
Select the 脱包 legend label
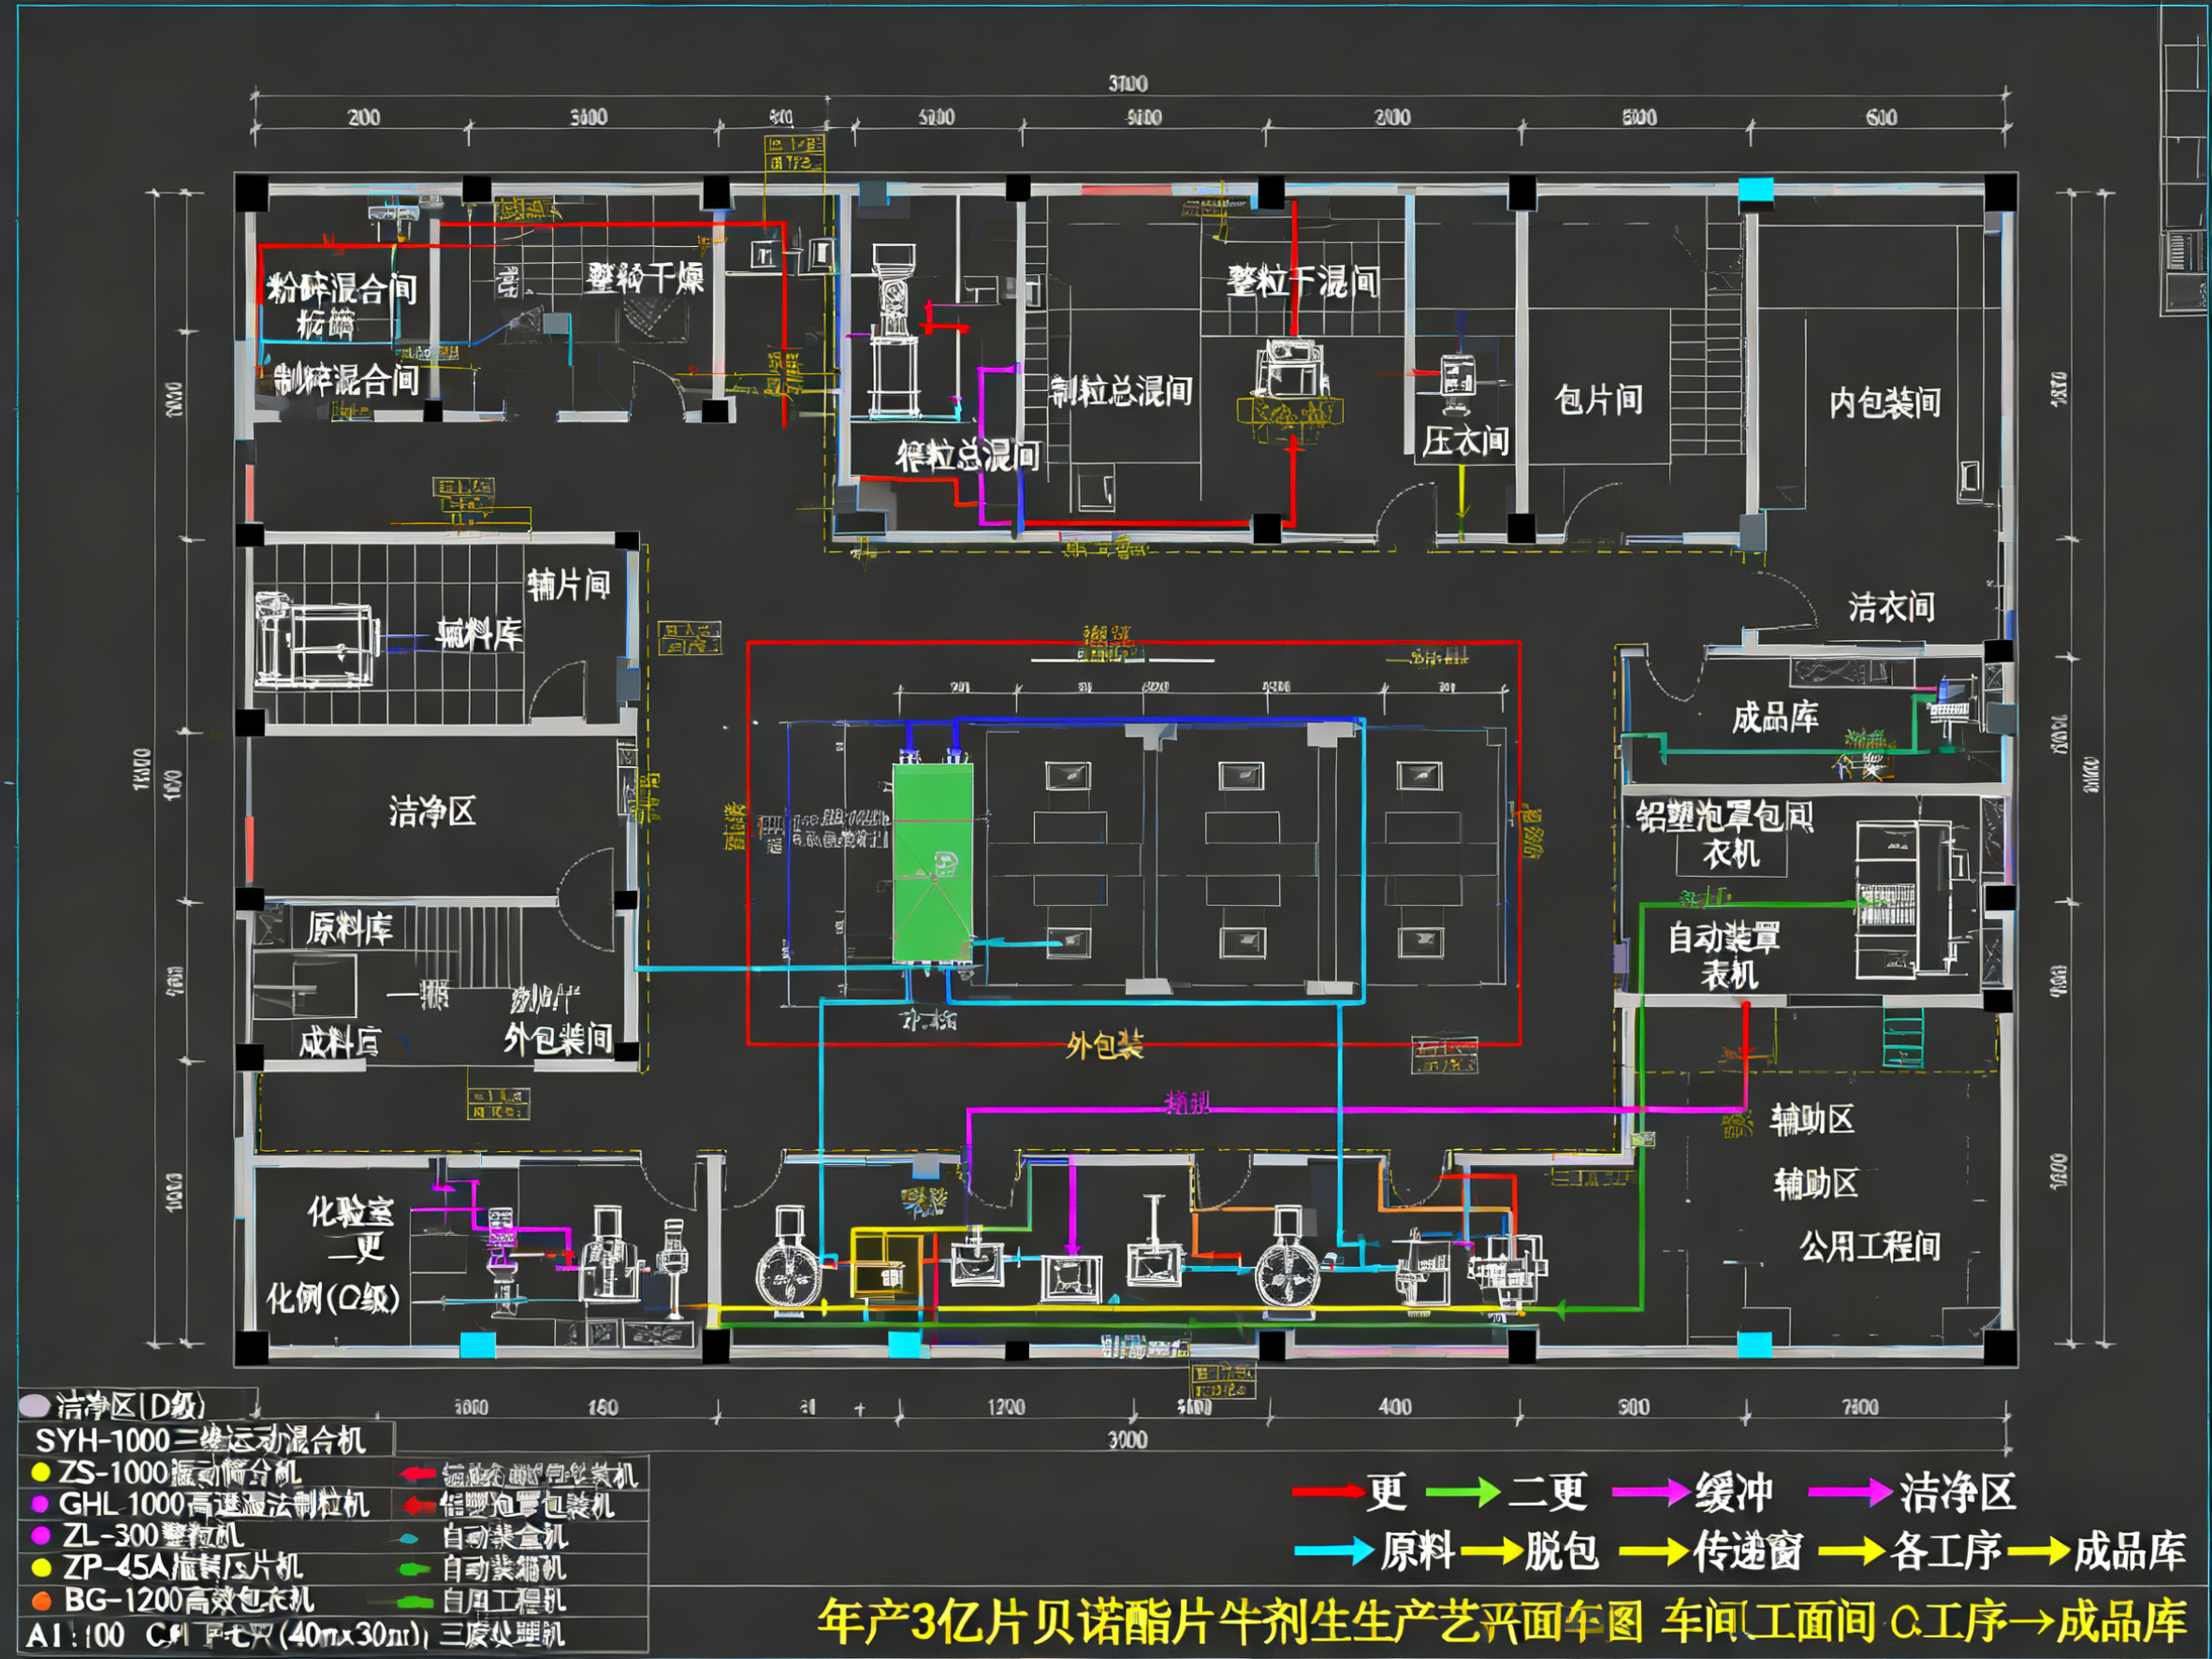coord(1561,1552)
